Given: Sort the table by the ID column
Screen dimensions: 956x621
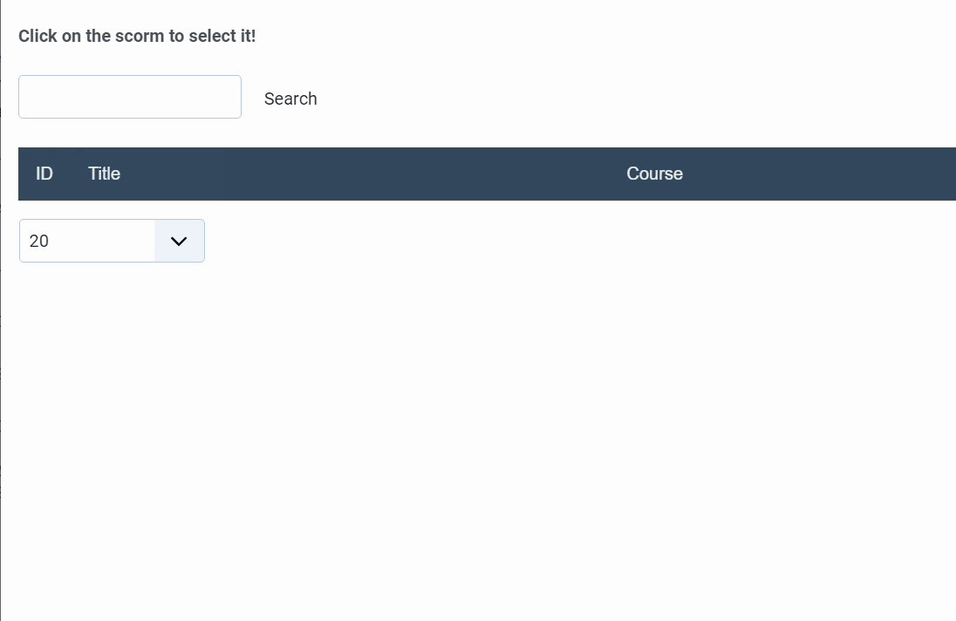Looking at the screenshot, I should click(44, 174).
